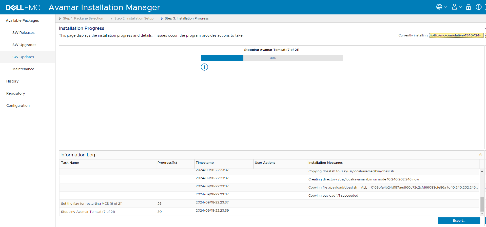Export the information log

point(459,221)
